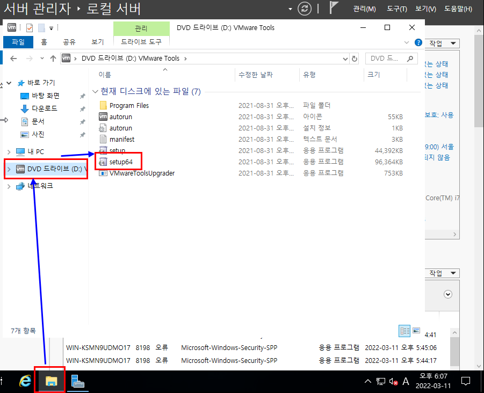Click the muted volume tray icon
This screenshot has width=484, height=393.
[393, 382]
